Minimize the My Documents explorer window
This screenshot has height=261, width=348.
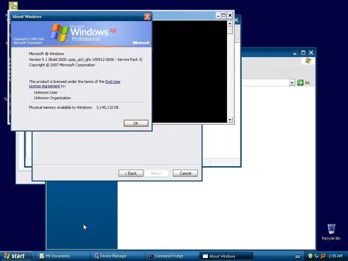pyautogui.click(x=295, y=53)
